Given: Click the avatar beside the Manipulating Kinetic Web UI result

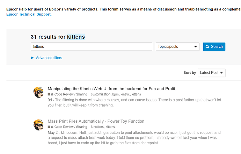Looking at the screenshot, I should (x=38, y=92).
